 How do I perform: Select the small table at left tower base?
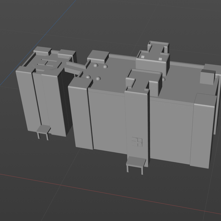44,132
